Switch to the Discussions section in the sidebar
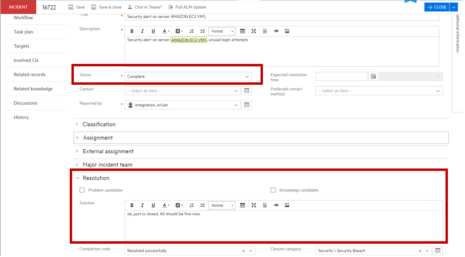 (25, 103)
